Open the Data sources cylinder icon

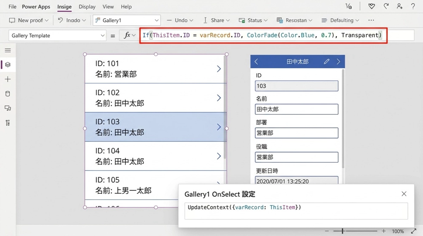8,94
